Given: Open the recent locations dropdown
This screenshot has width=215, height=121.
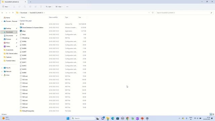Looking at the screenshot, I should [10, 13].
